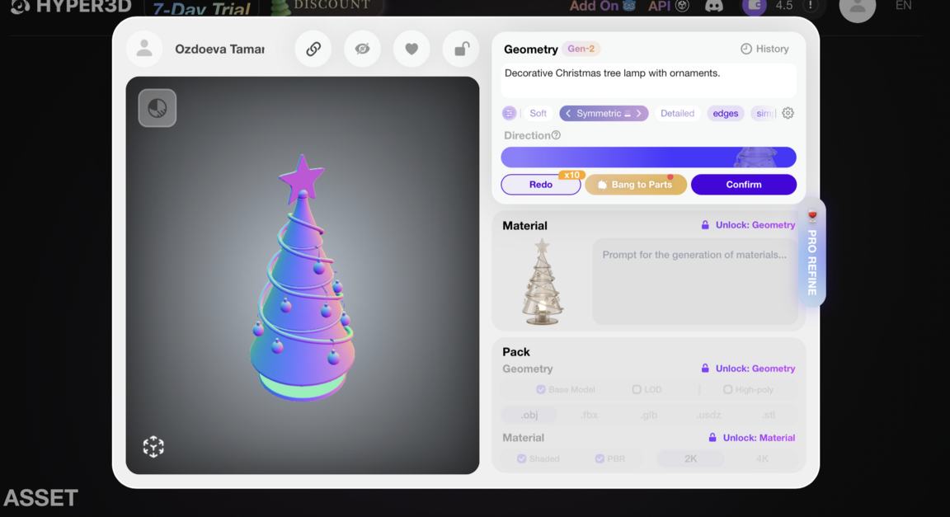
Task: Open the PRO REFINE side tab
Action: [811, 253]
